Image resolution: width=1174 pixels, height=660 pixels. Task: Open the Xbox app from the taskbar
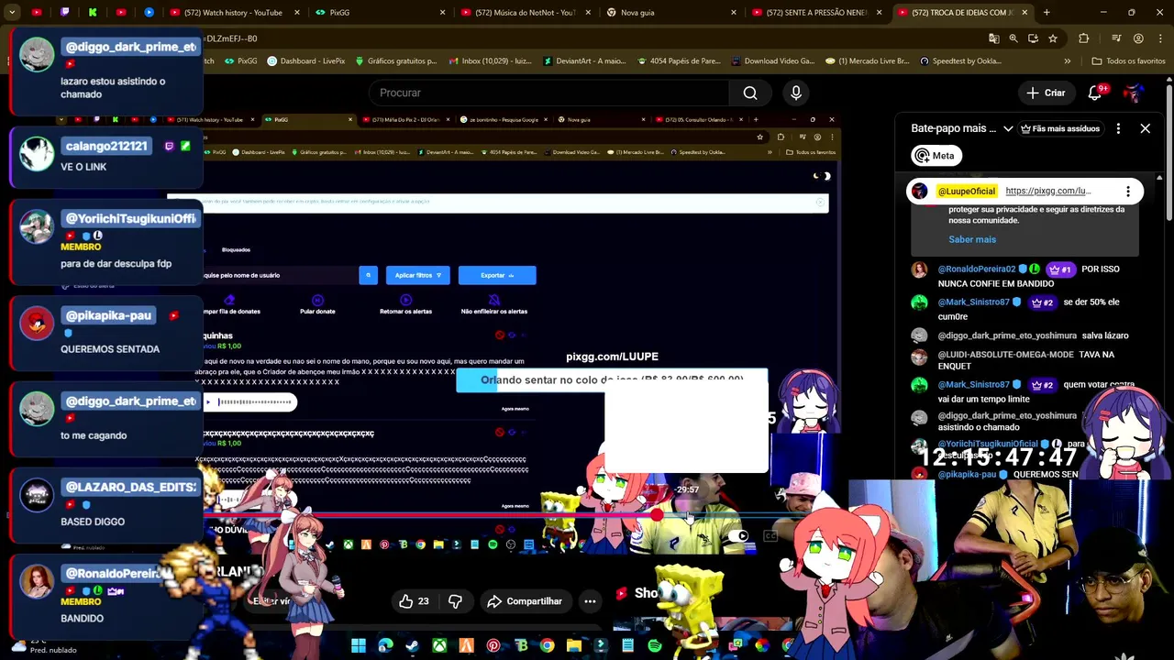pyautogui.click(x=439, y=646)
